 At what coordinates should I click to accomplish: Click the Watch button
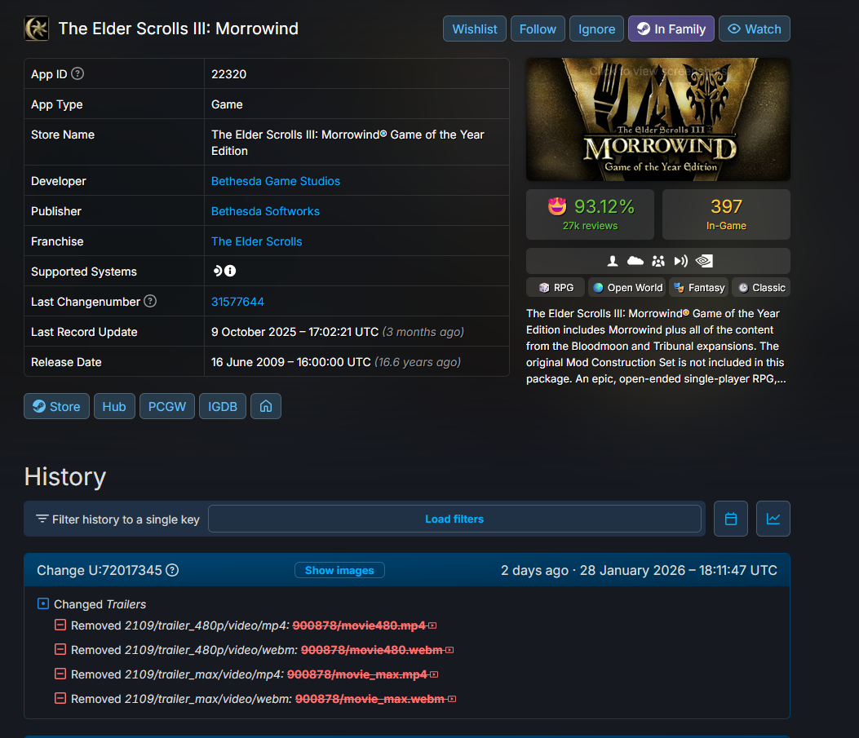[755, 29]
